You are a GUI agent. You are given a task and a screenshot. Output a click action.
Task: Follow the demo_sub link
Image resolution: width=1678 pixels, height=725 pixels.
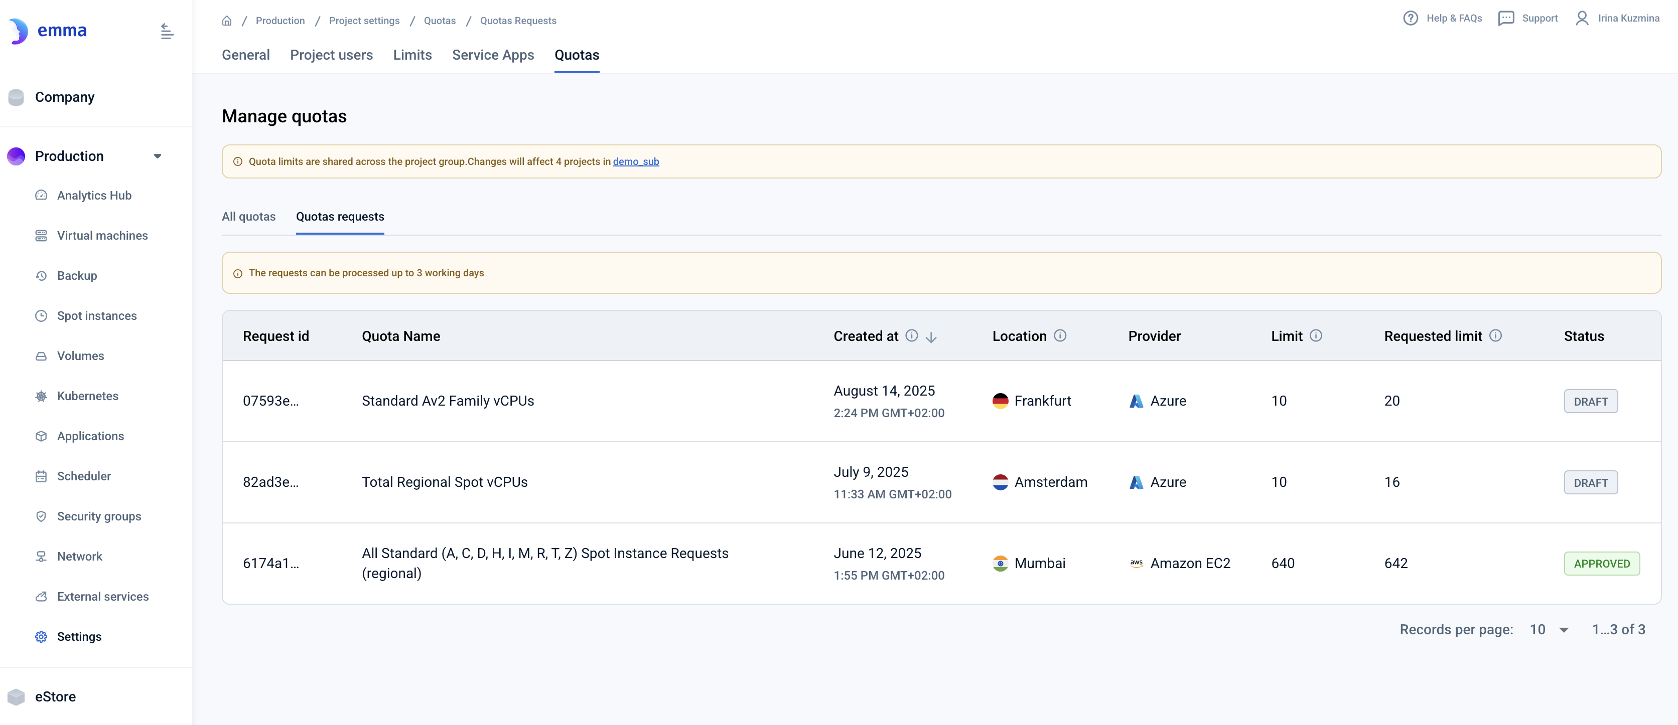point(636,161)
